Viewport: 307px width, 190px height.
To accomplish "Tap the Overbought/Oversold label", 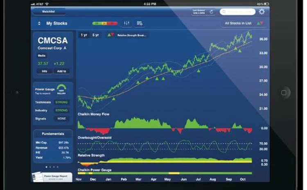I will 95,138.
